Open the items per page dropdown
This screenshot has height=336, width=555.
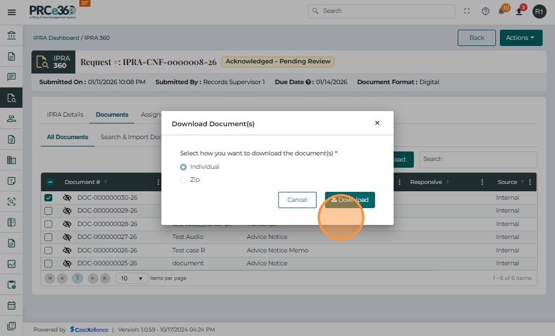pos(132,278)
